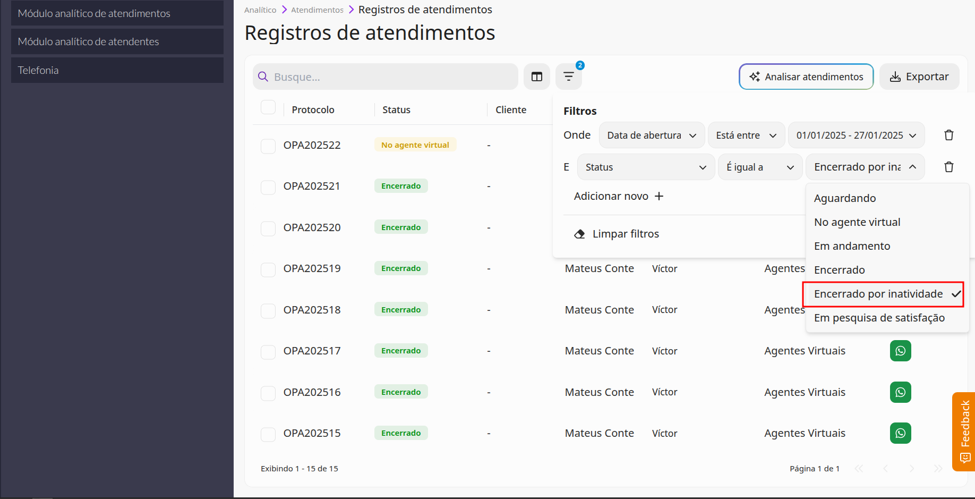Click the Exibindo 1 - 15 de 15 text
975x499 pixels.
tap(300, 469)
